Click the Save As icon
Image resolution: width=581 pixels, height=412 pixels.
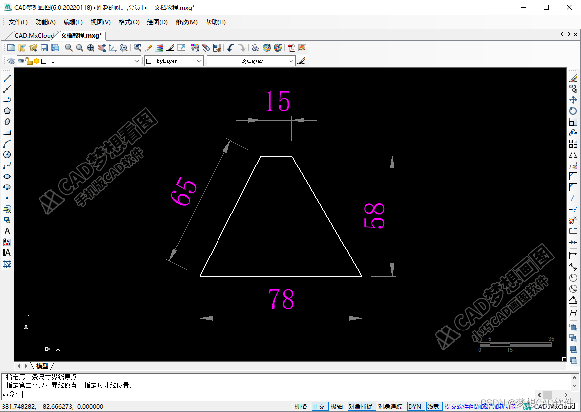55,48
